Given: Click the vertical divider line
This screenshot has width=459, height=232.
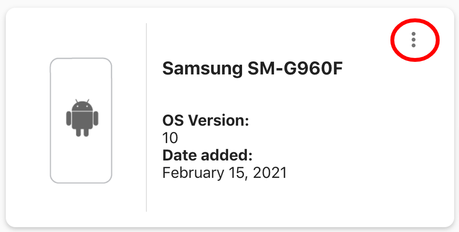Looking at the screenshot, I should (x=146, y=117).
